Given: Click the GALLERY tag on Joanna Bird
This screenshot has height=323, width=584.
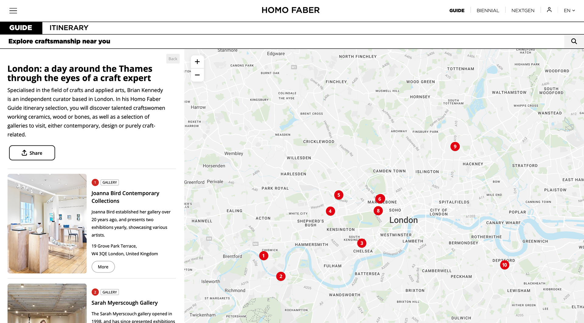Looking at the screenshot, I should pyautogui.click(x=109, y=182).
